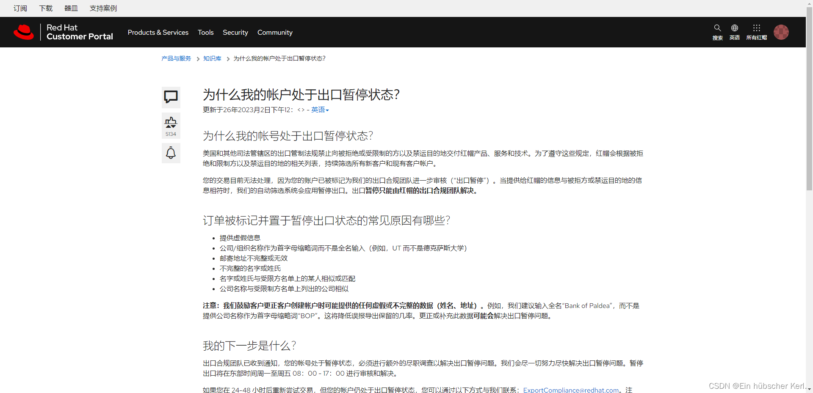This screenshot has width=813, height=393.
Task: Click the upvote rating icon
Action: click(x=171, y=122)
